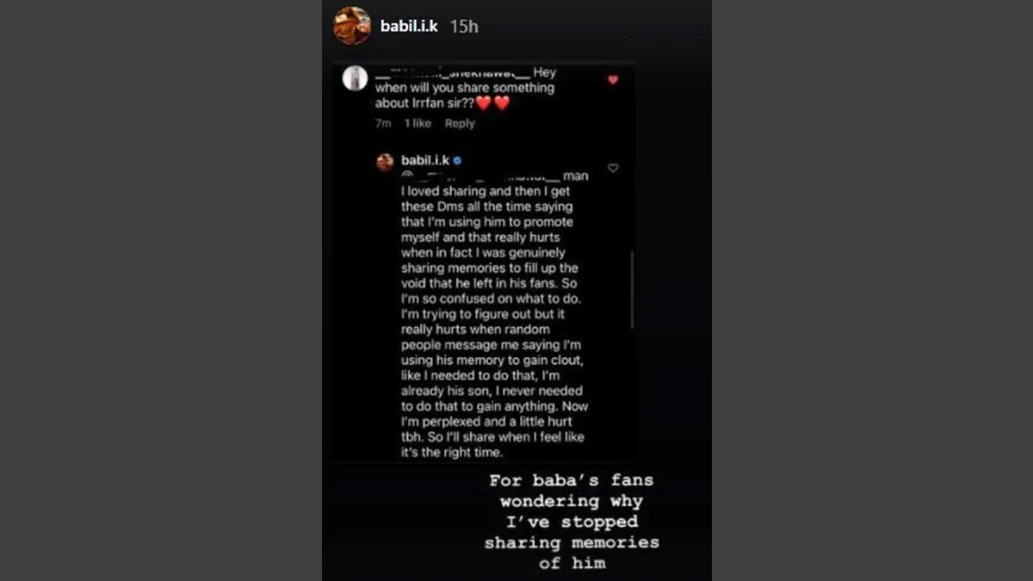Click the blue verified badge
1033x581 pixels.
pos(458,160)
